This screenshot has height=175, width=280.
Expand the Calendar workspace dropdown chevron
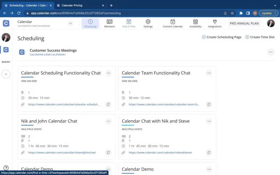coord(70,23)
